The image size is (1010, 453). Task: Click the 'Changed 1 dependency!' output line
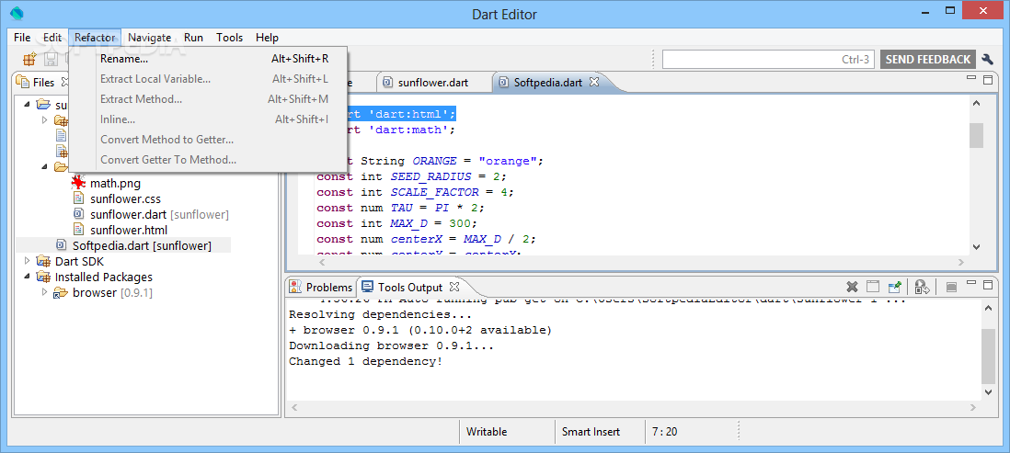tap(366, 361)
